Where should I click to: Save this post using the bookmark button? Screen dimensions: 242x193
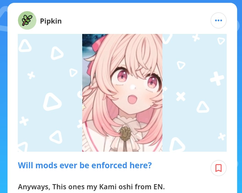[218, 168]
